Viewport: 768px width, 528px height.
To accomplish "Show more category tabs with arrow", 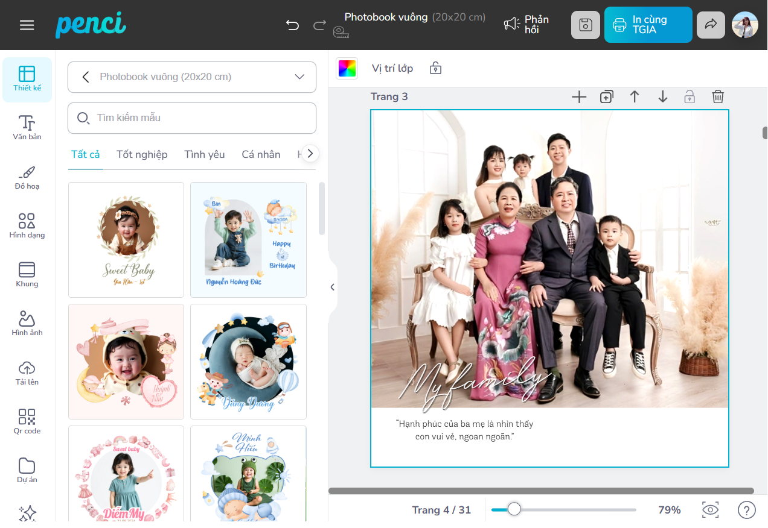I will (310, 154).
